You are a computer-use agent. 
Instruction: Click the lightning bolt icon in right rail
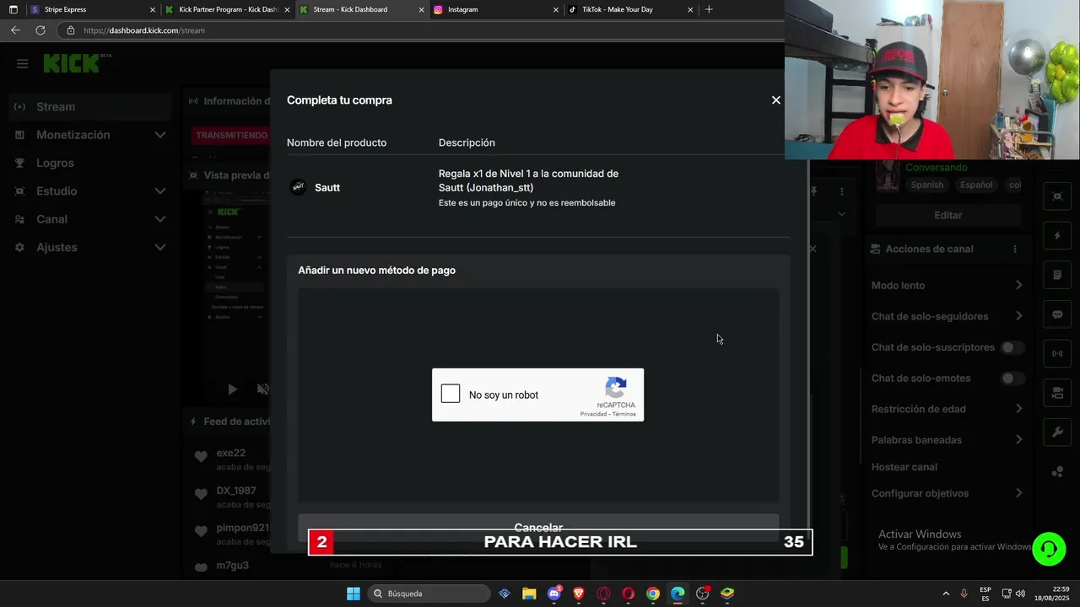coord(1057,236)
